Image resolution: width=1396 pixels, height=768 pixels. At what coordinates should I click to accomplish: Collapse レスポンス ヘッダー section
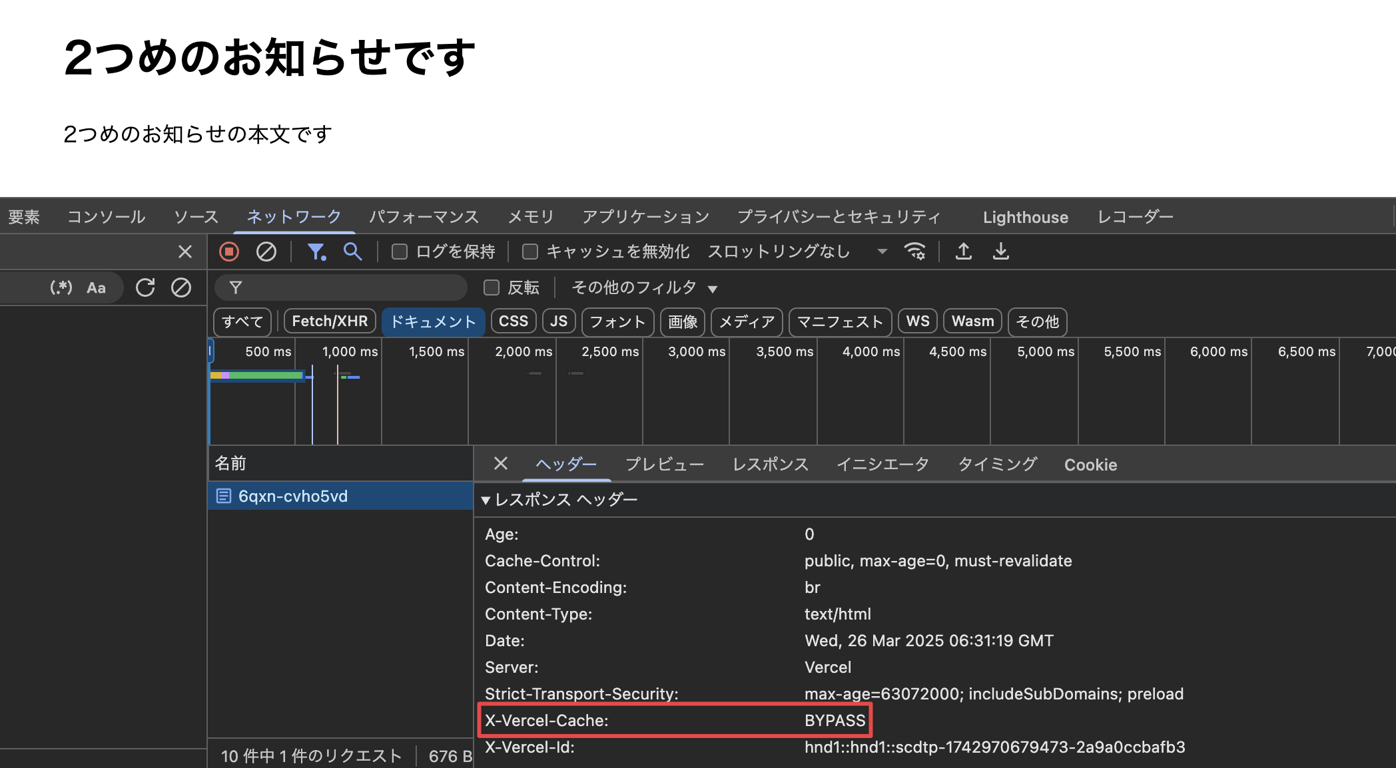tap(486, 500)
